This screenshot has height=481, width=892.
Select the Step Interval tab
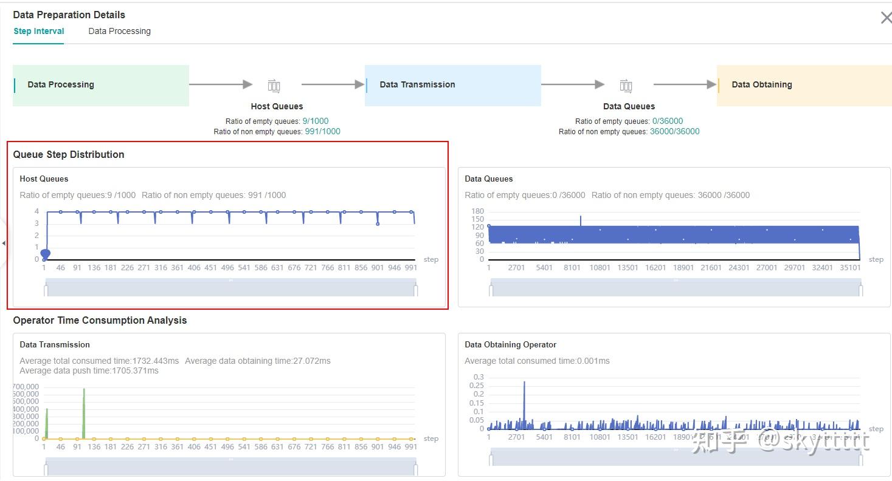pos(39,31)
